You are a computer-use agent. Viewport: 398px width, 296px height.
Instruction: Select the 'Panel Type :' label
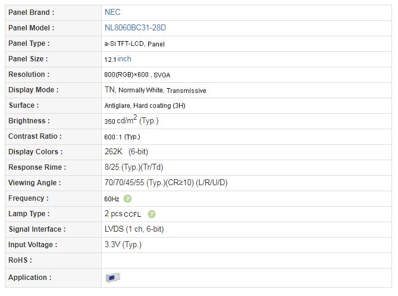(29, 43)
